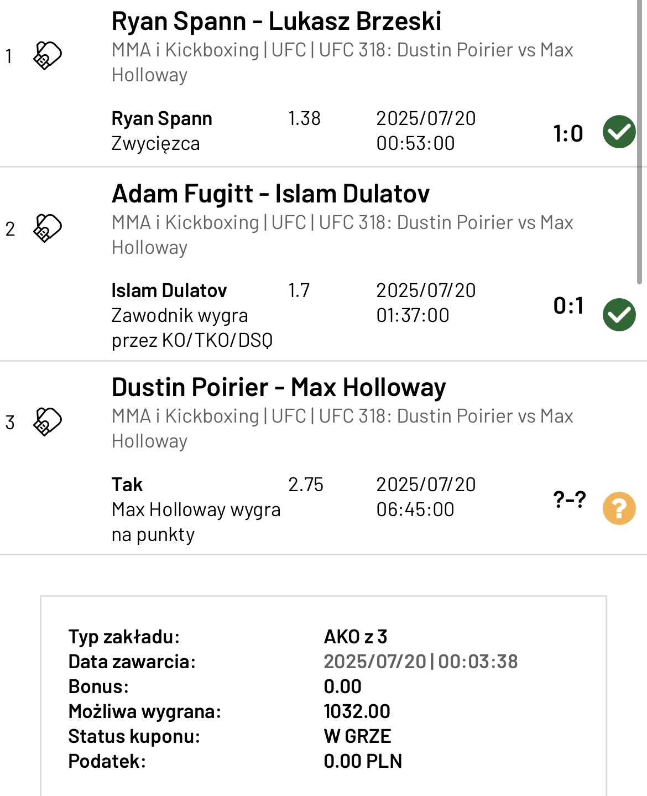This screenshot has width=647, height=796.
Task: Click the 0:1 result score
Action: tap(568, 305)
